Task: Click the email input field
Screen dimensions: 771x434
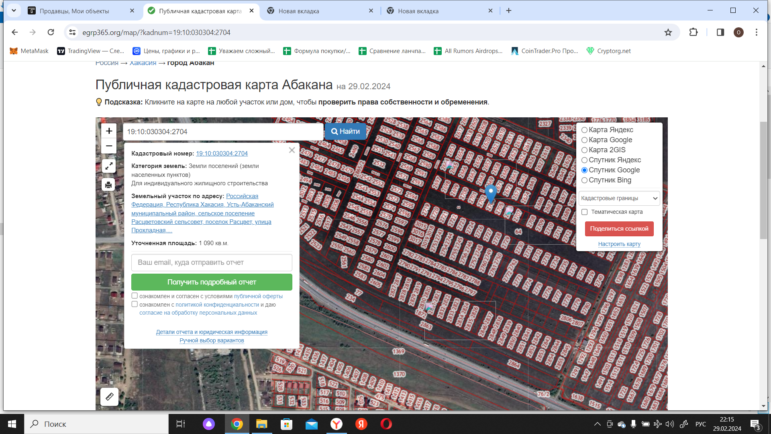Action: 212,262
